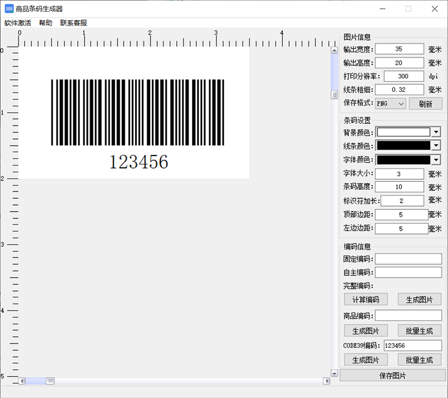Click the horizontal scrollbar left arrow

tap(22, 381)
